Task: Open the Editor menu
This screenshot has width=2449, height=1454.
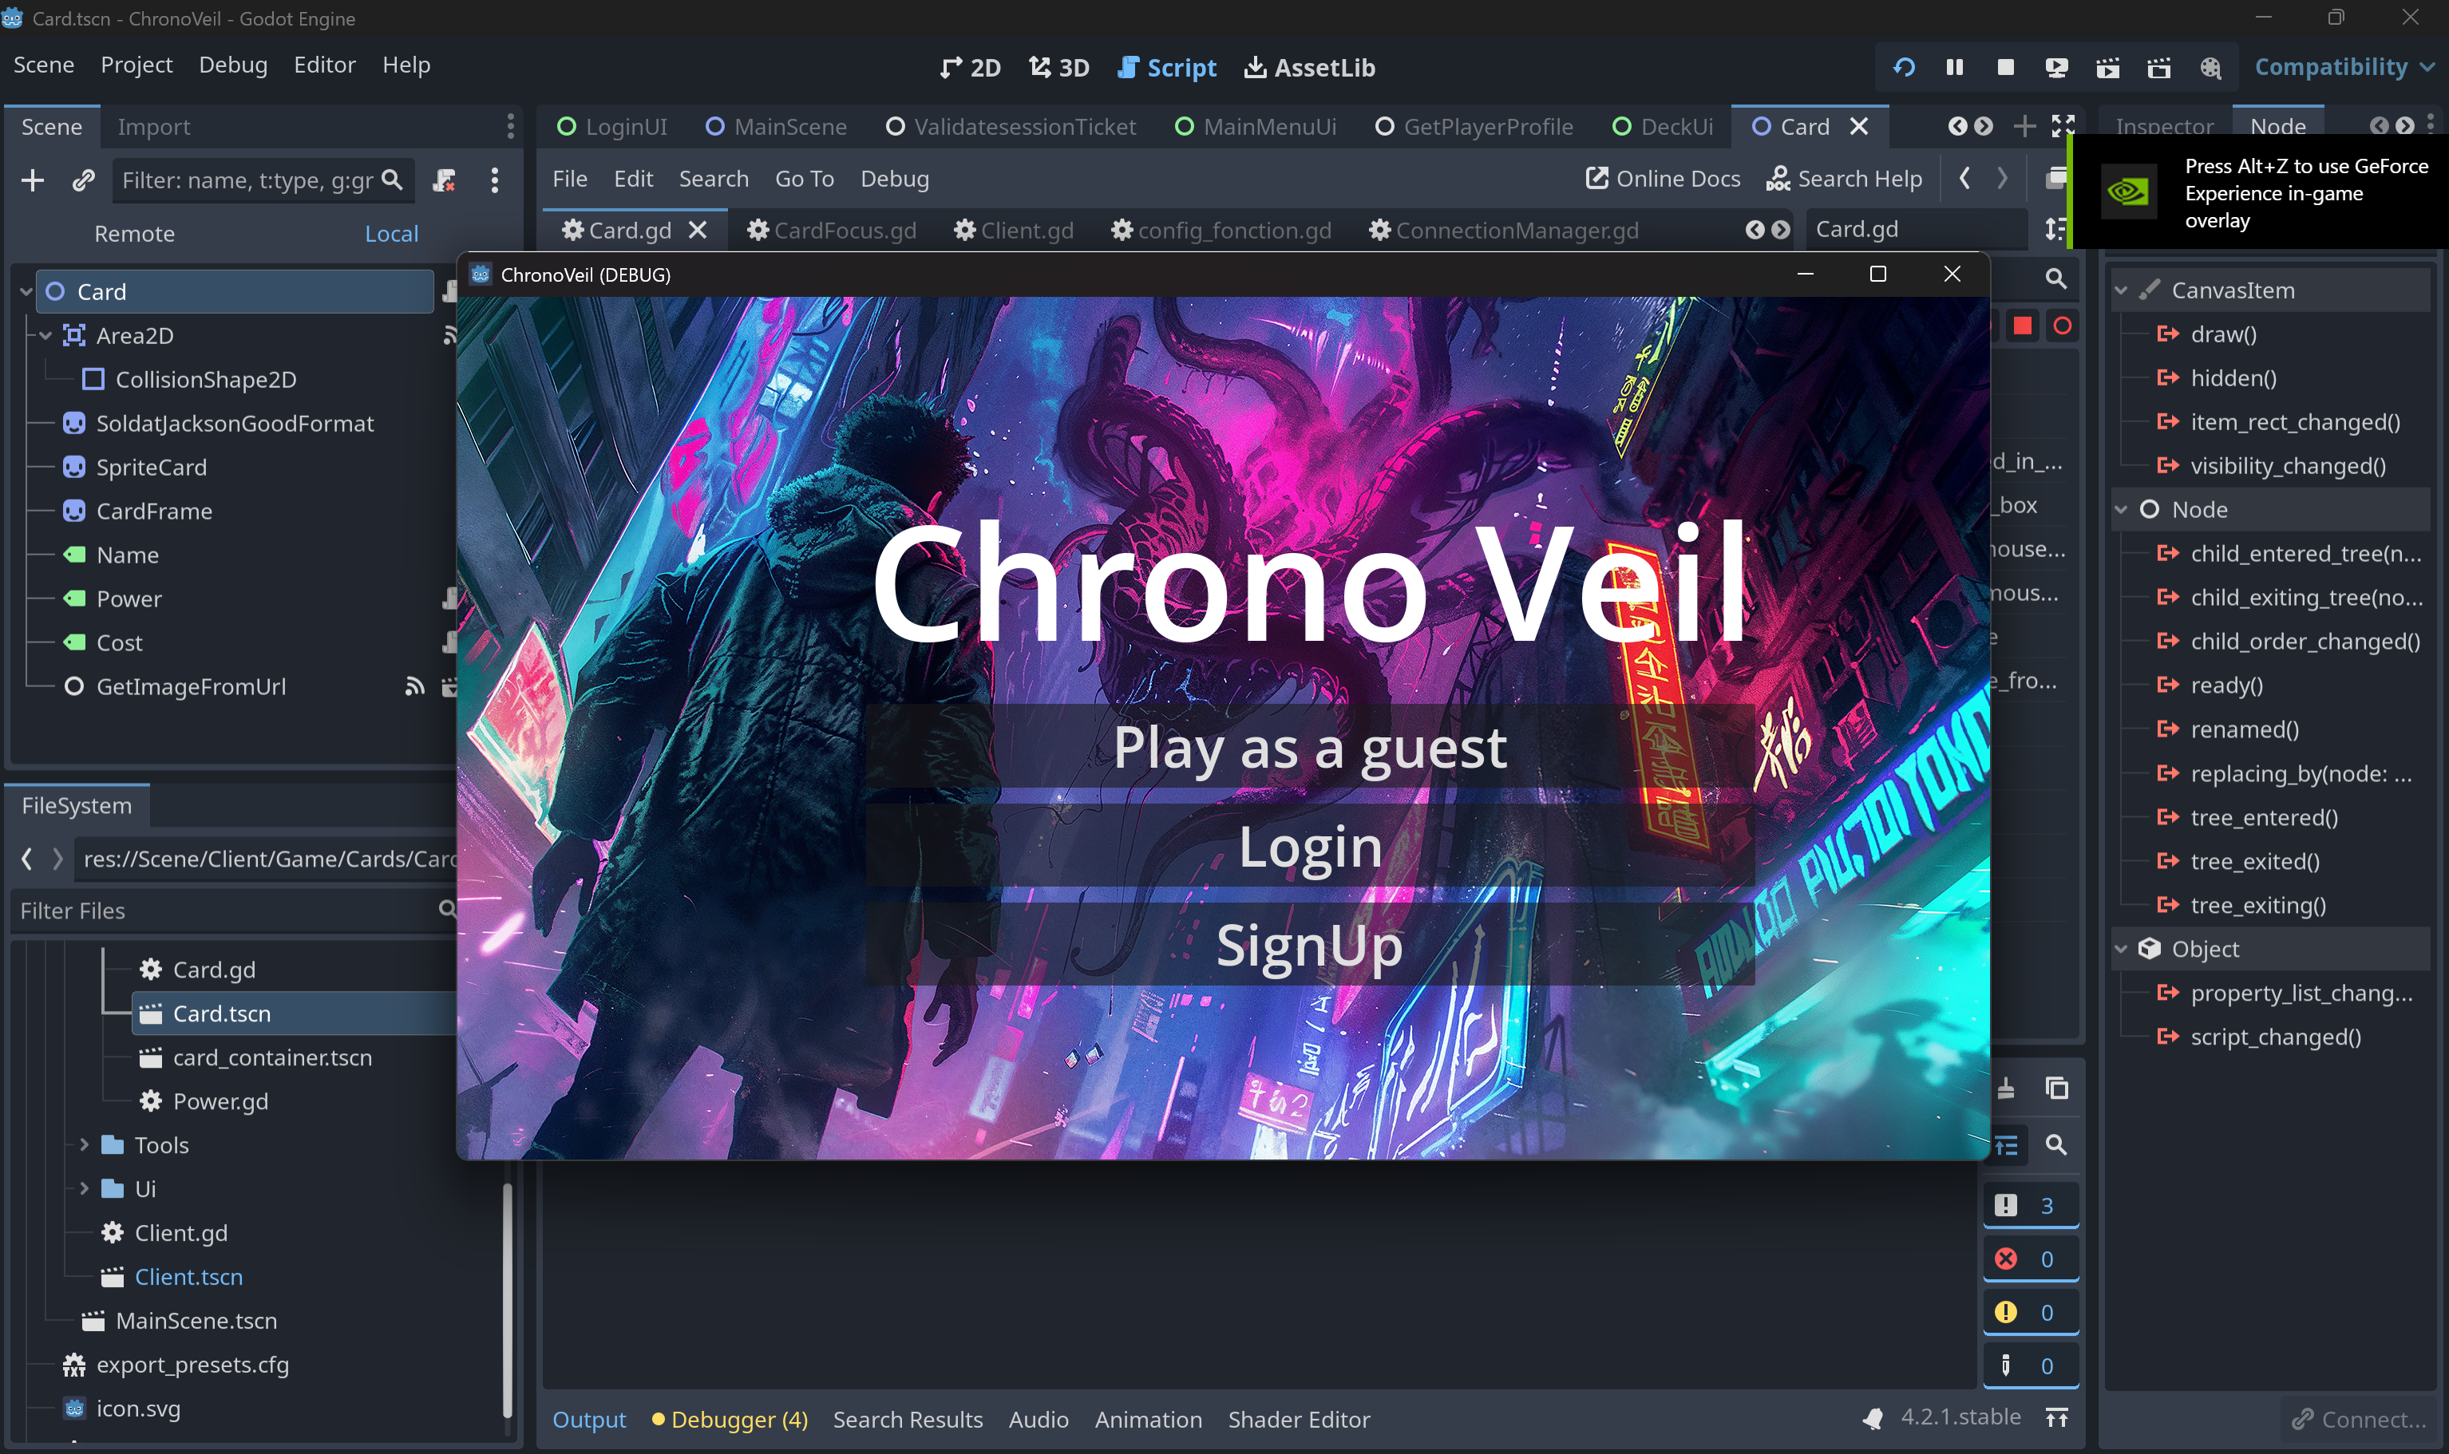Action: click(x=324, y=65)
